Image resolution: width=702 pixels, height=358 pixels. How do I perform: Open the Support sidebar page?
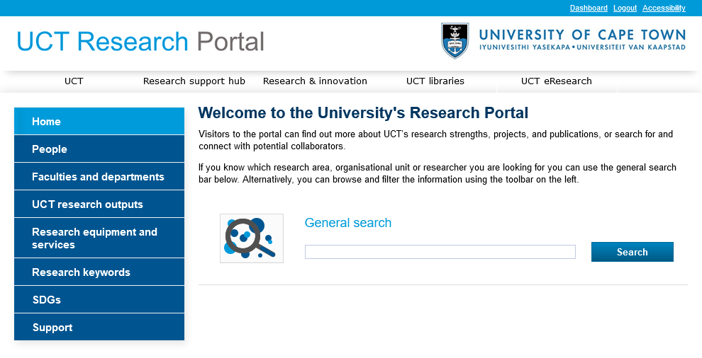click(x=99, y=328)
